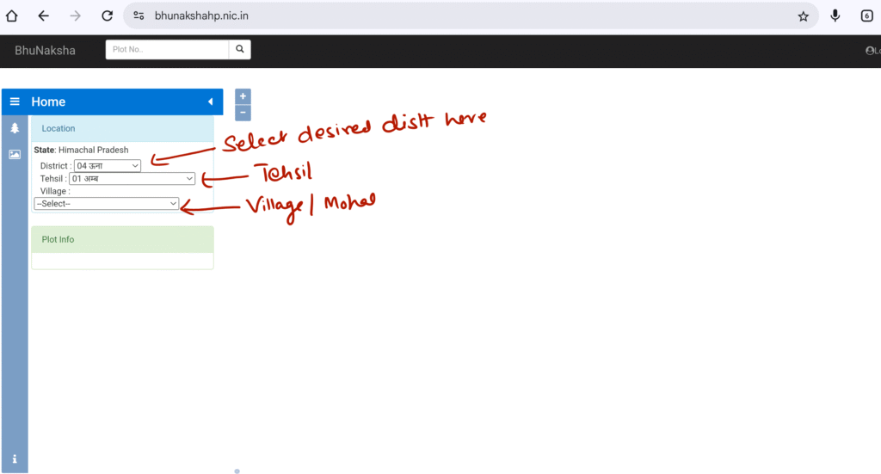Click the Location panel header
Viewport: 881px width, 474px height.
pyautogui.click(x=122, y=128)
